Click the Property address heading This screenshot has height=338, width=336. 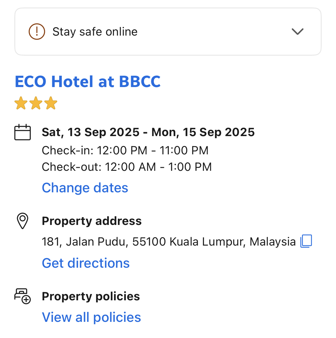click(x=92, y=221)
